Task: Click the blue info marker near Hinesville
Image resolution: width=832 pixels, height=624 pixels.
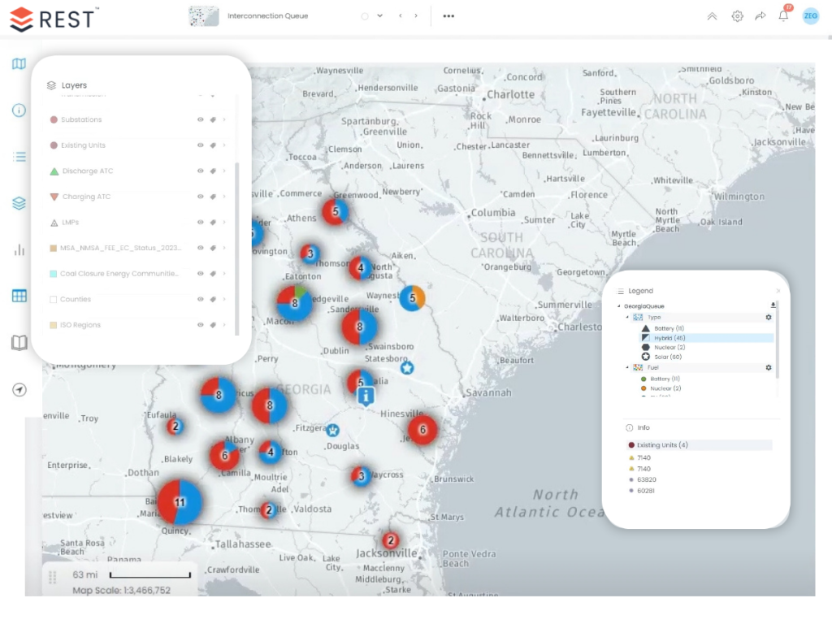Action: [366, 396]
